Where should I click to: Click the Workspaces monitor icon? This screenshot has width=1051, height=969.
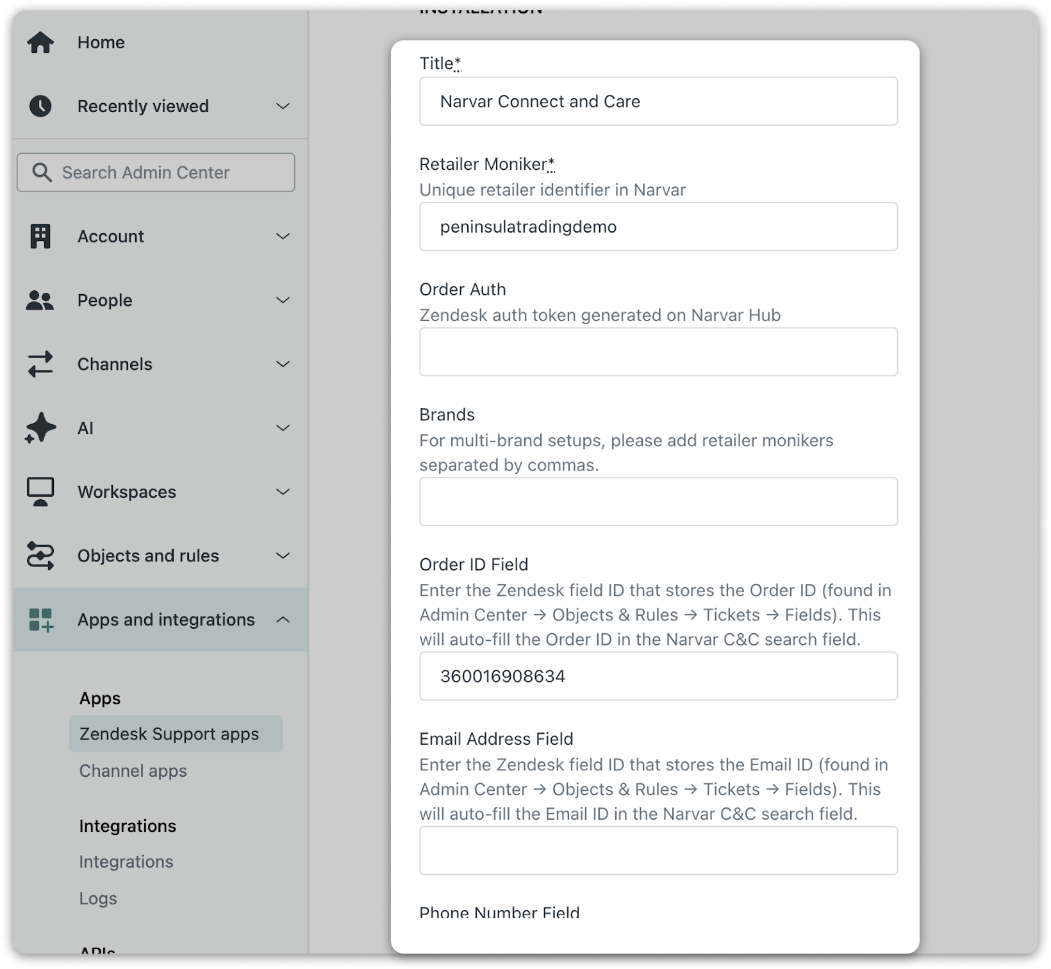pos(40,492)
